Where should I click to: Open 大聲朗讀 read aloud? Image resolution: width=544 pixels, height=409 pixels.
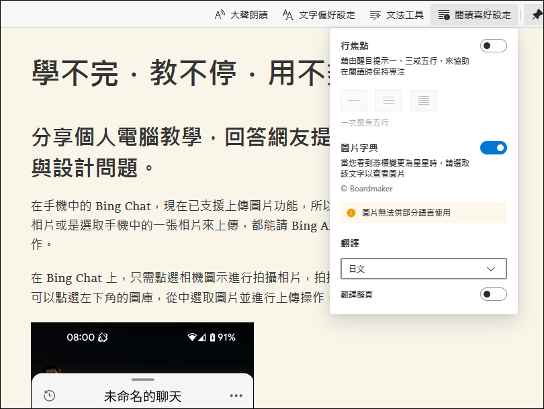click(x=241, y=15)
